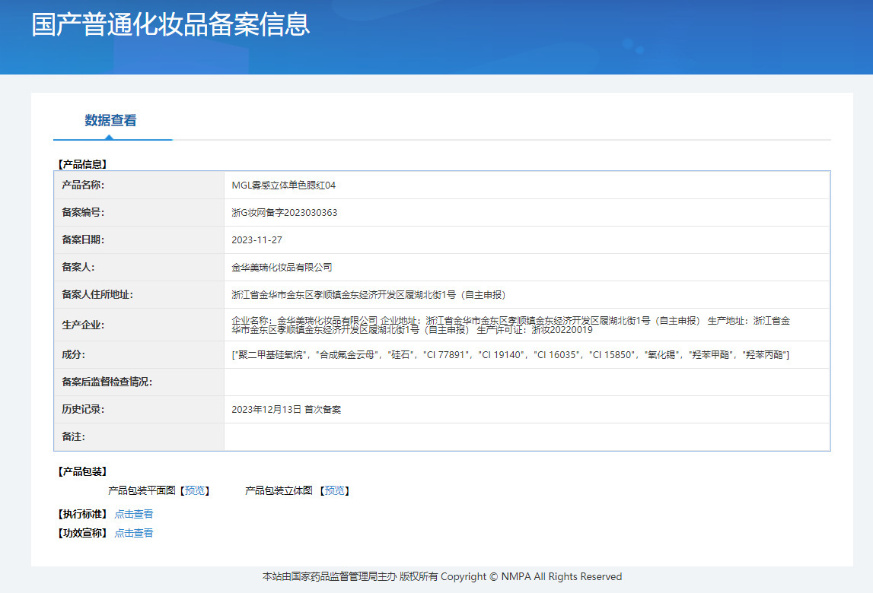Screen dimensions: 873x593
Task: Click the NMPA copyright footer text
Action: pos(441,576)
